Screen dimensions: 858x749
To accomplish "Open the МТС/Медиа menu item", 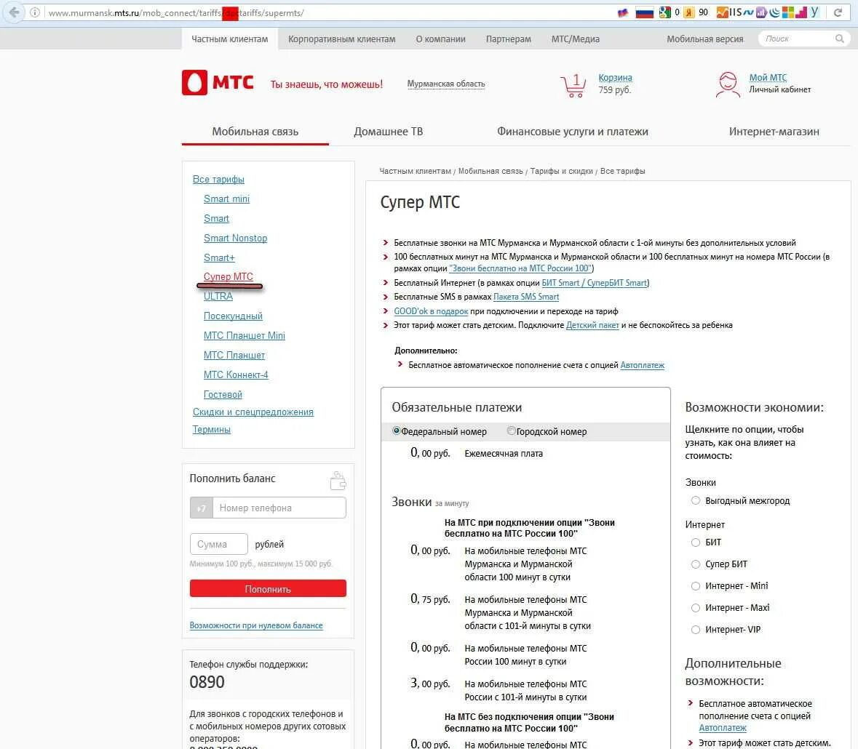I will (x=575, y=39).
